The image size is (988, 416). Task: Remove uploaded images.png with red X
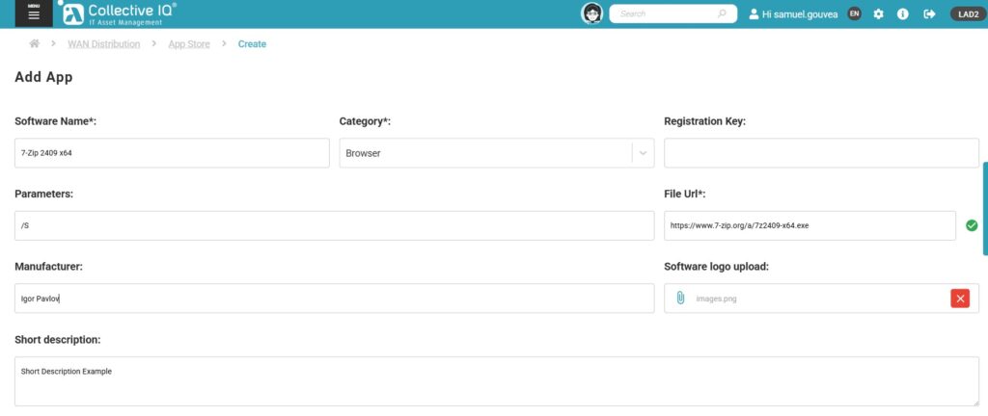click(x=960, y=299)
